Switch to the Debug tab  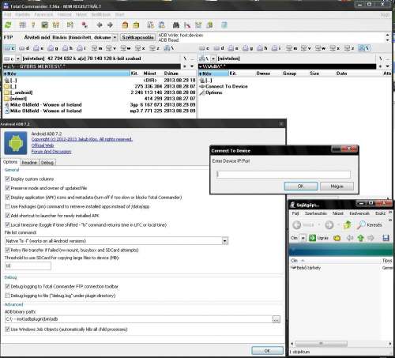point(47,163)
